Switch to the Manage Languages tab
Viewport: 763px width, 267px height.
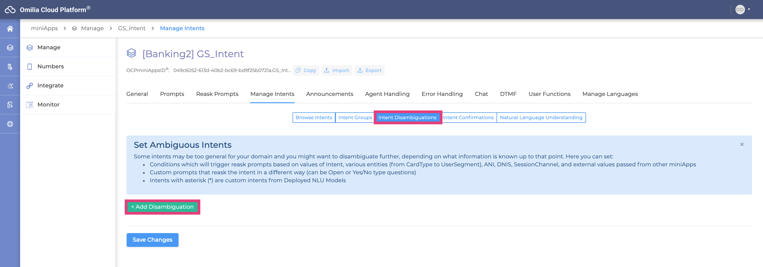coord(610,94)
